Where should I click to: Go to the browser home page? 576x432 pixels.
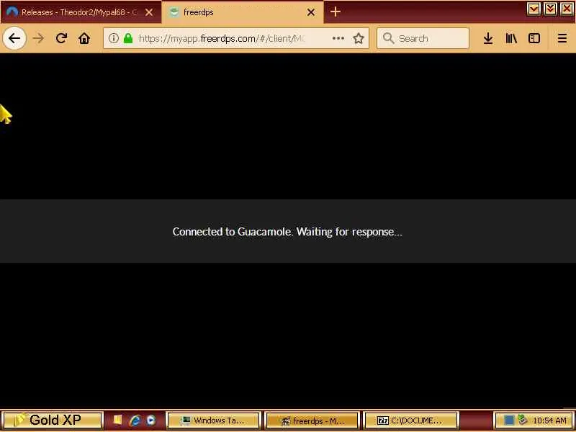(x=84, y=38)
